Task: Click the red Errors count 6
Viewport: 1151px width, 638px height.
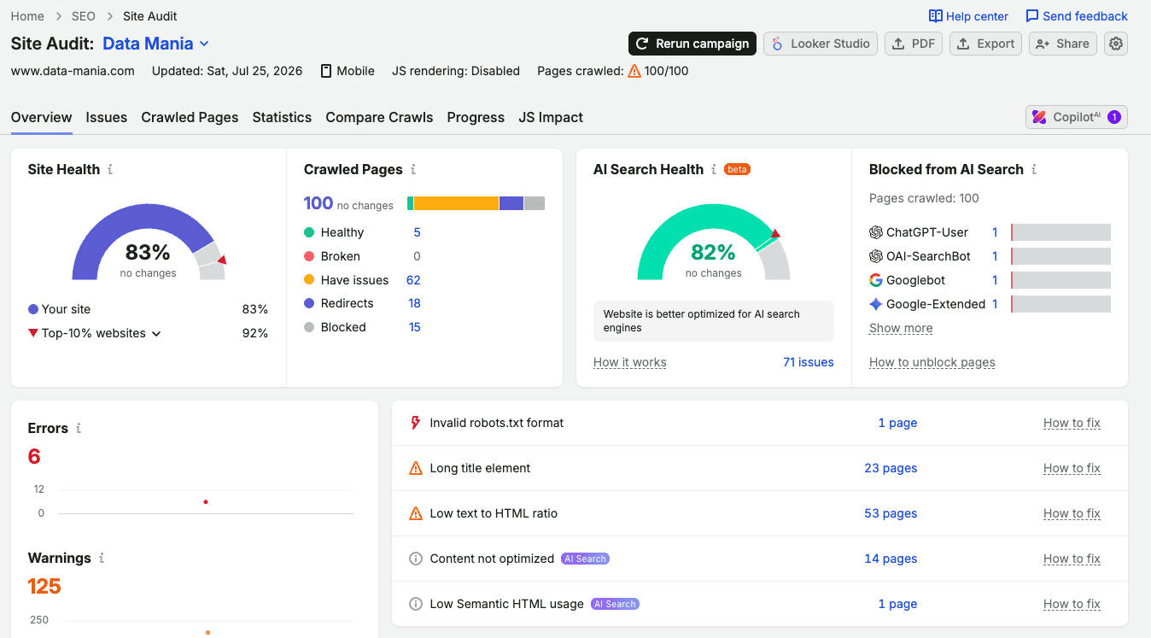Action: click(x=34, y=456)
